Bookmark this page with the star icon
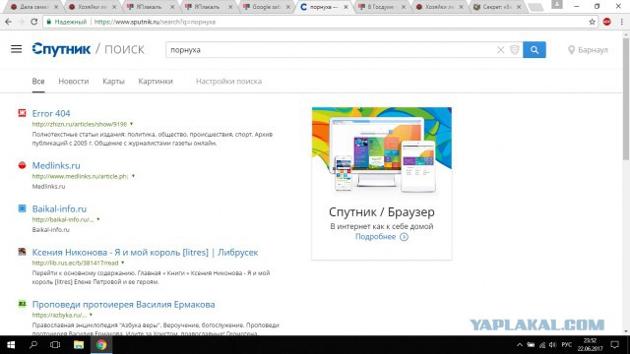The height and width of the screenshot is (354, 630). [x=592, y=22]
